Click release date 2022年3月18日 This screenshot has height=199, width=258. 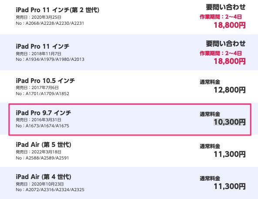point(47,152)
